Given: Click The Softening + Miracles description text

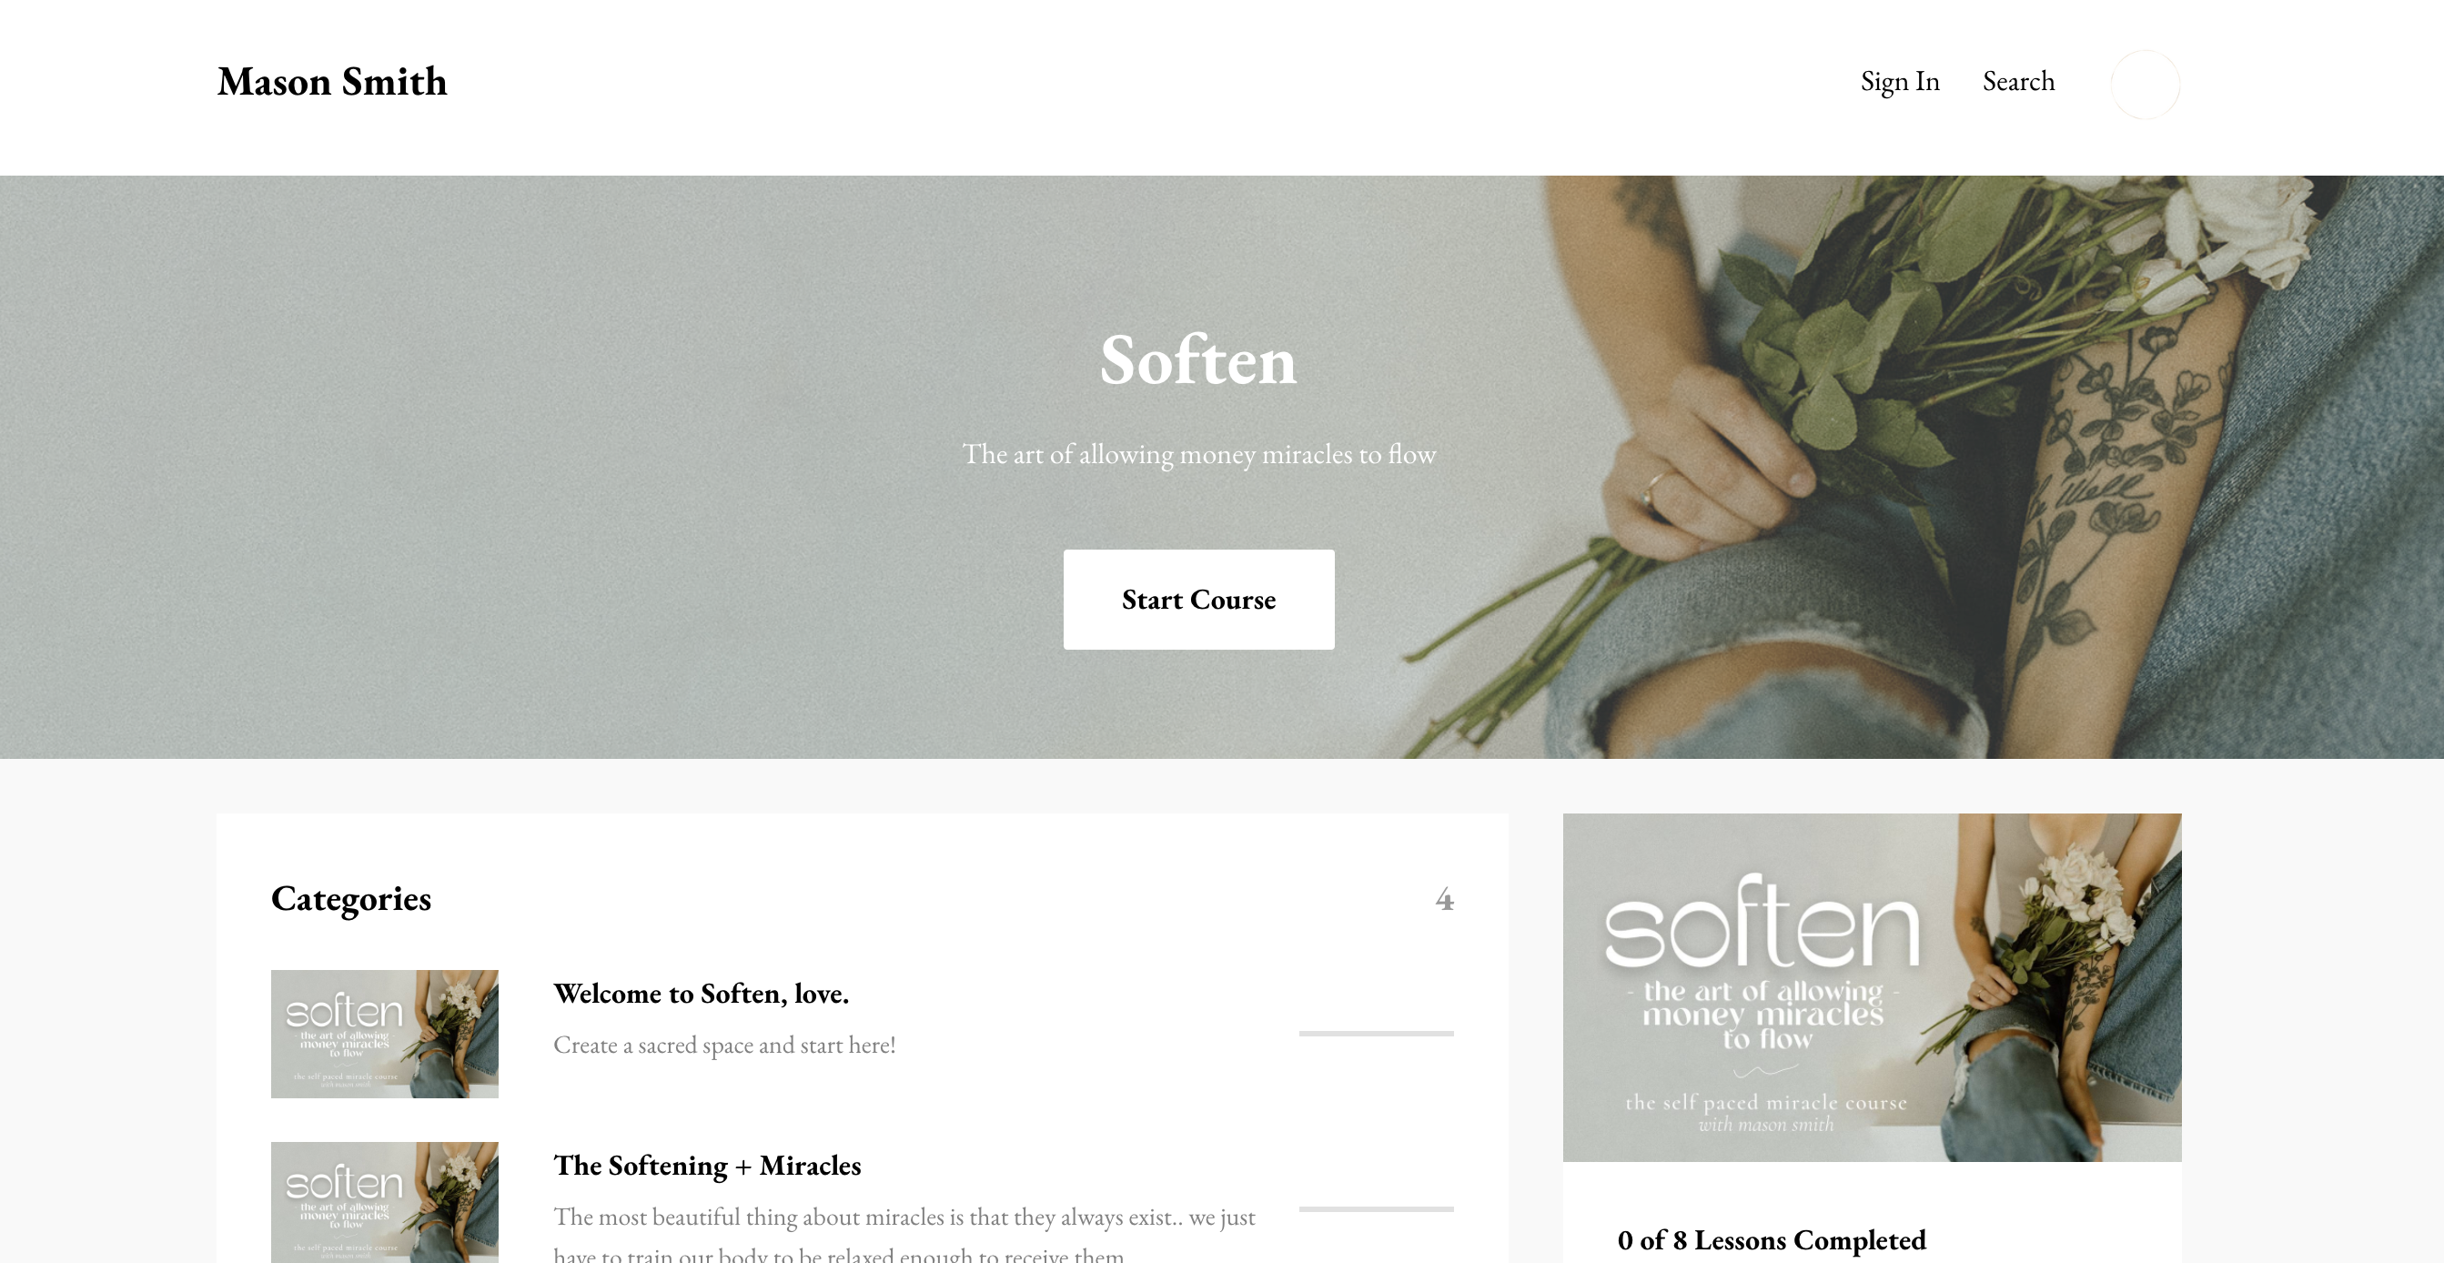Looking at the screenshot, I should click(904, 1236).
